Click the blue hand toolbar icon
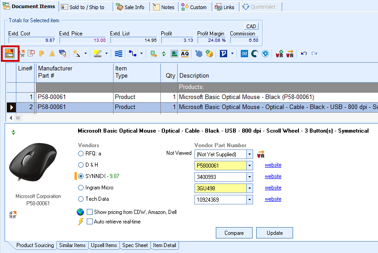 199,54
